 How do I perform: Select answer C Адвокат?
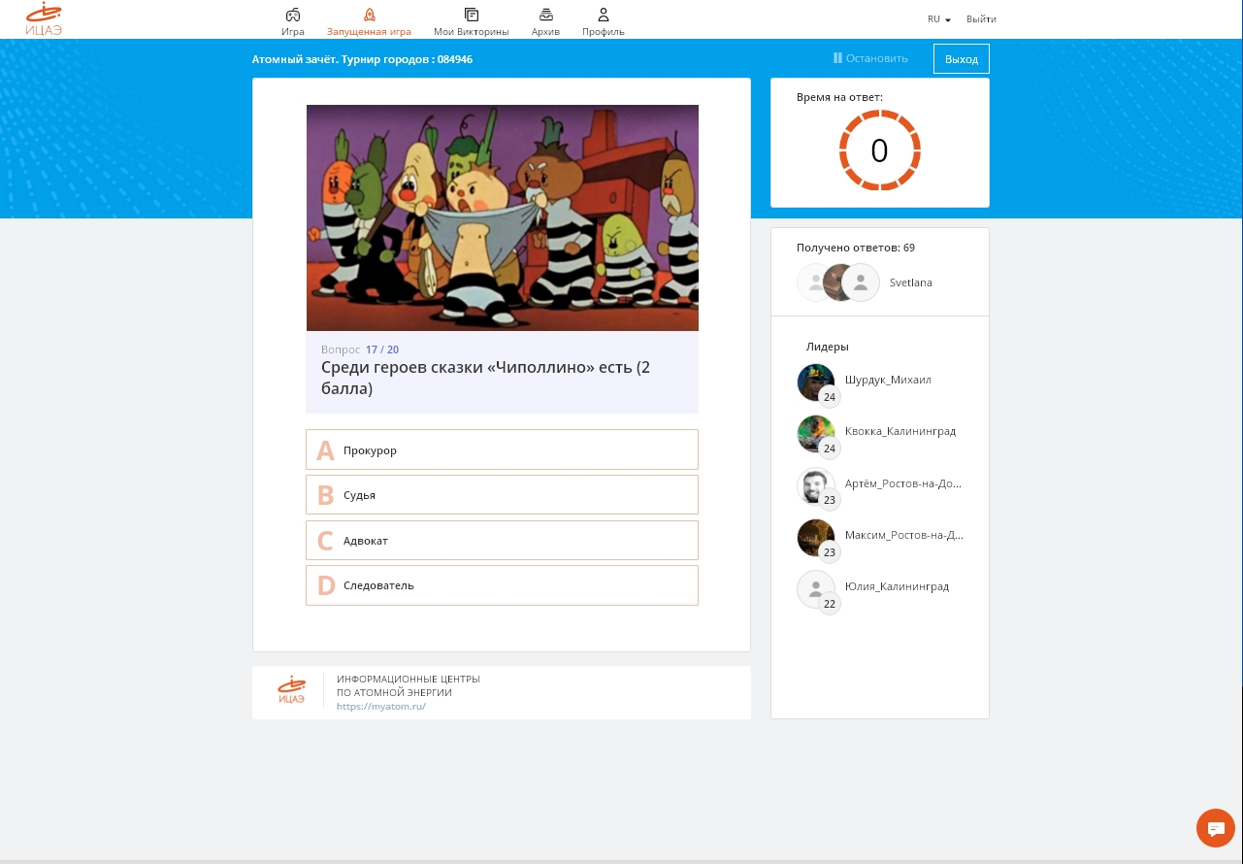(x=502, y=540)
